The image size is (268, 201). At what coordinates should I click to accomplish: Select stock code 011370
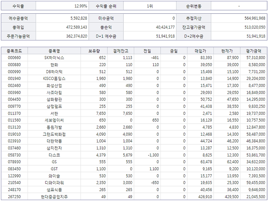(x=15, y=113)
